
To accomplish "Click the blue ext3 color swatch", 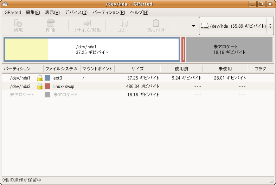I will (47, 78).
